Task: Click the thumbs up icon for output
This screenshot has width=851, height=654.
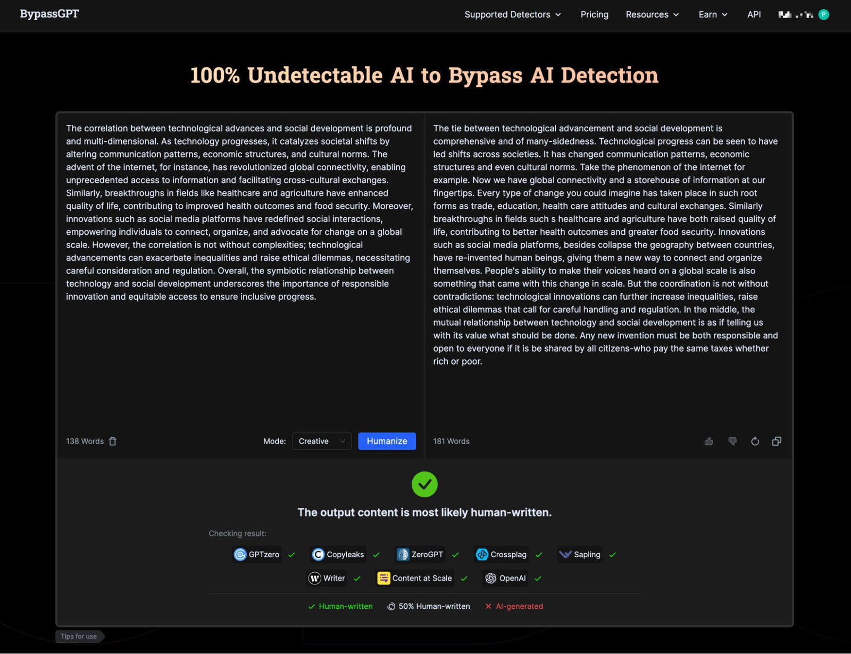Action: pos(708,441)
